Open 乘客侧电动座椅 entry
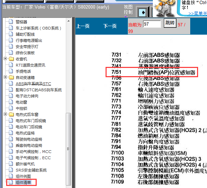207x188 pixels. [x=29, y=145]
